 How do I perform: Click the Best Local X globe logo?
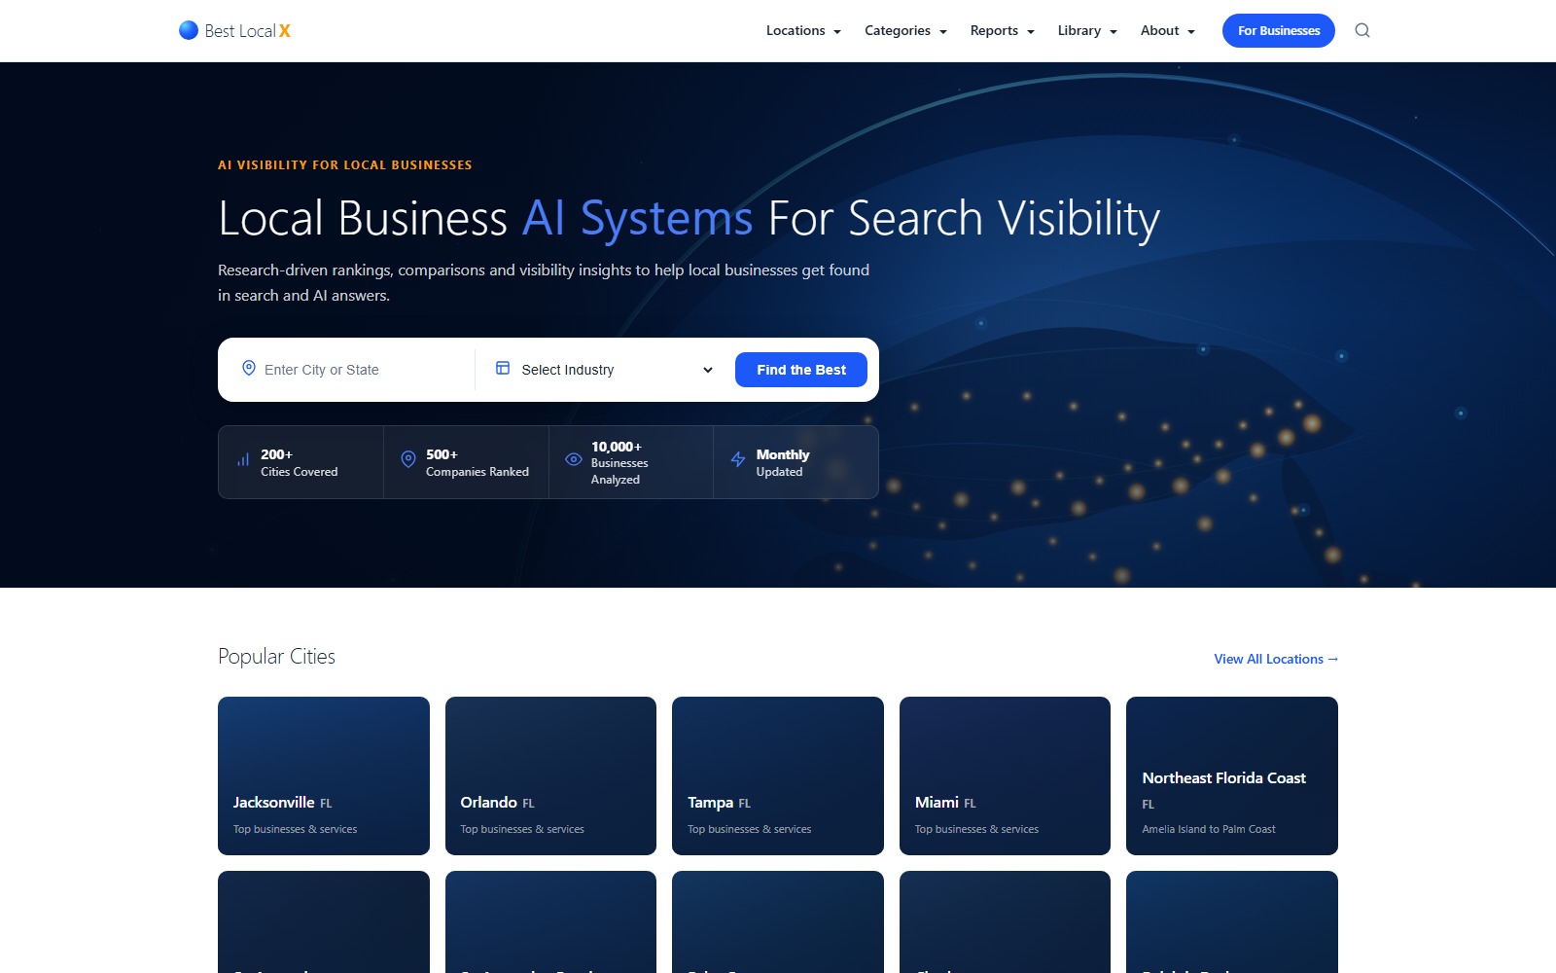click(x=189, y=30)
